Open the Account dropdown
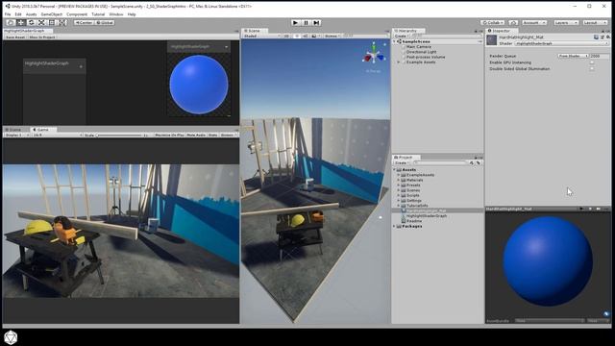The image size is (615, 346). [x=534, y=23]
